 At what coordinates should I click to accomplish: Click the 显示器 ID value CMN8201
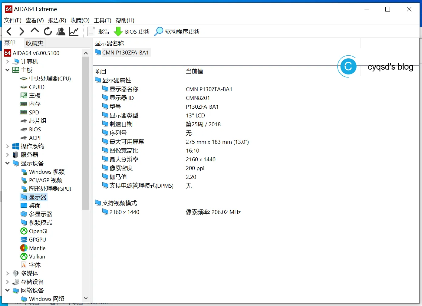198,98
